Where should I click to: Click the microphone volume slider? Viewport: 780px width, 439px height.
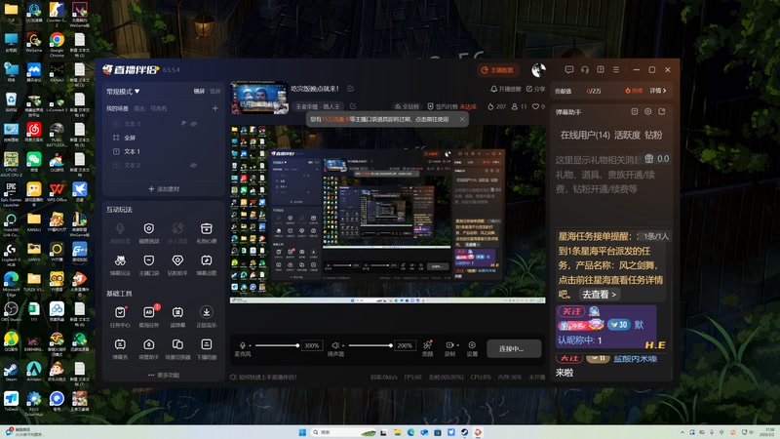click(x=277, y=345)
